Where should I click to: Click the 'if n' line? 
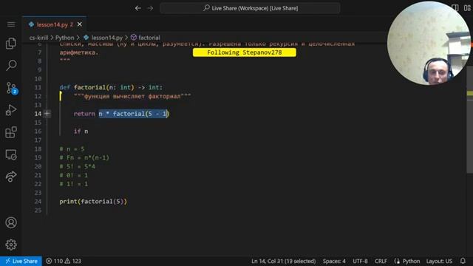click(81, 132)
